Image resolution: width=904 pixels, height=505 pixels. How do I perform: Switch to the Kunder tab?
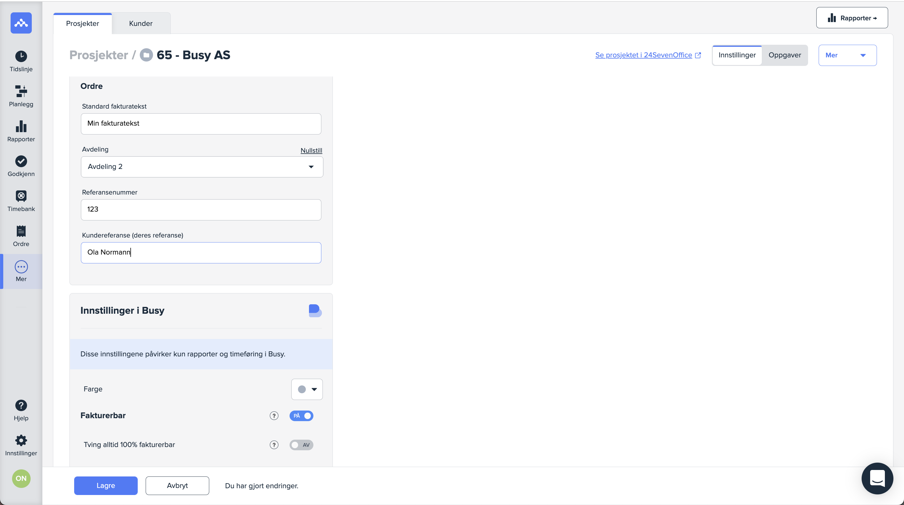[x=141, y=24]
